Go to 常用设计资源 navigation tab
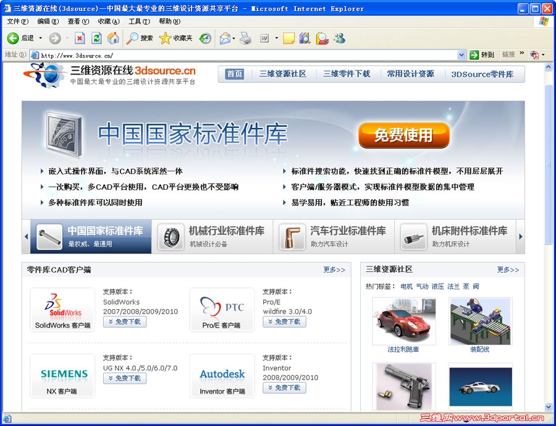Image resolution: width=556 pixels, height=426 pixels. 410,74
